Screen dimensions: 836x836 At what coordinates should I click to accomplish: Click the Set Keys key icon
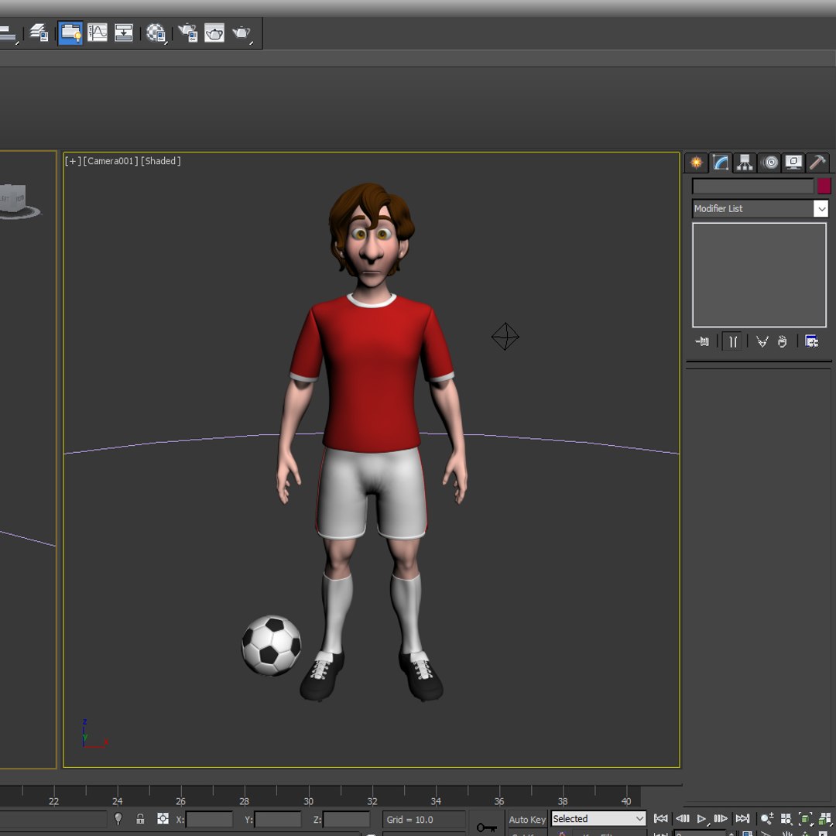(x=487, y=827)
